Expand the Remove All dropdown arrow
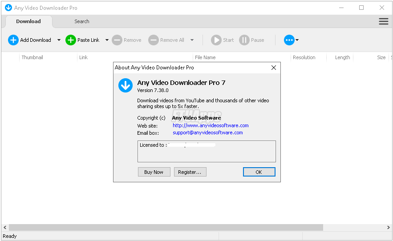 click(x=192, y=40)
